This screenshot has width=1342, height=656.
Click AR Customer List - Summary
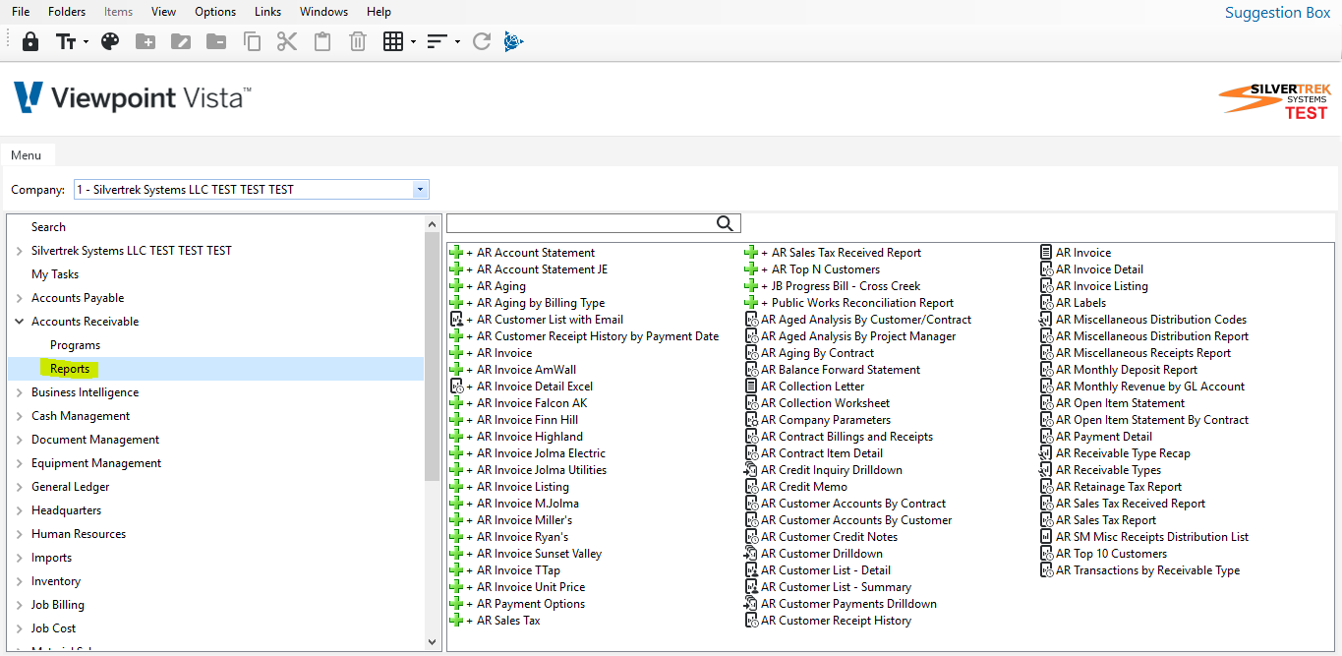click(x=836, y=587)
